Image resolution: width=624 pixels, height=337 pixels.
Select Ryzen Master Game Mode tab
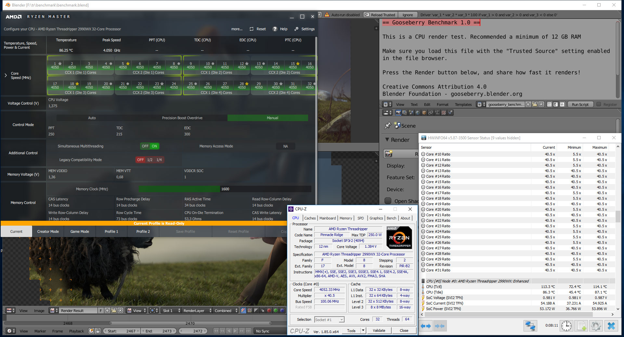pos(80,231)
